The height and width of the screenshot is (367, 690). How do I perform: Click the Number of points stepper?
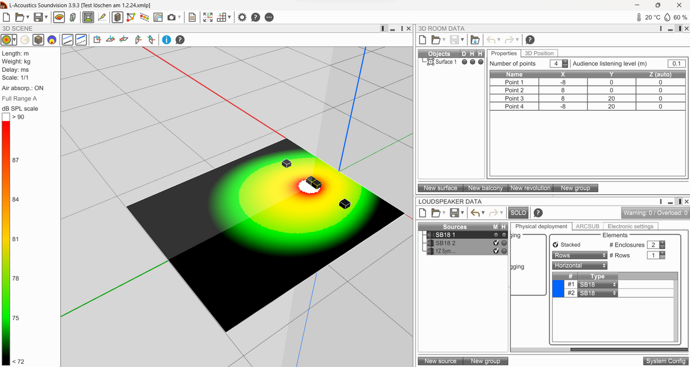(565, 64)
